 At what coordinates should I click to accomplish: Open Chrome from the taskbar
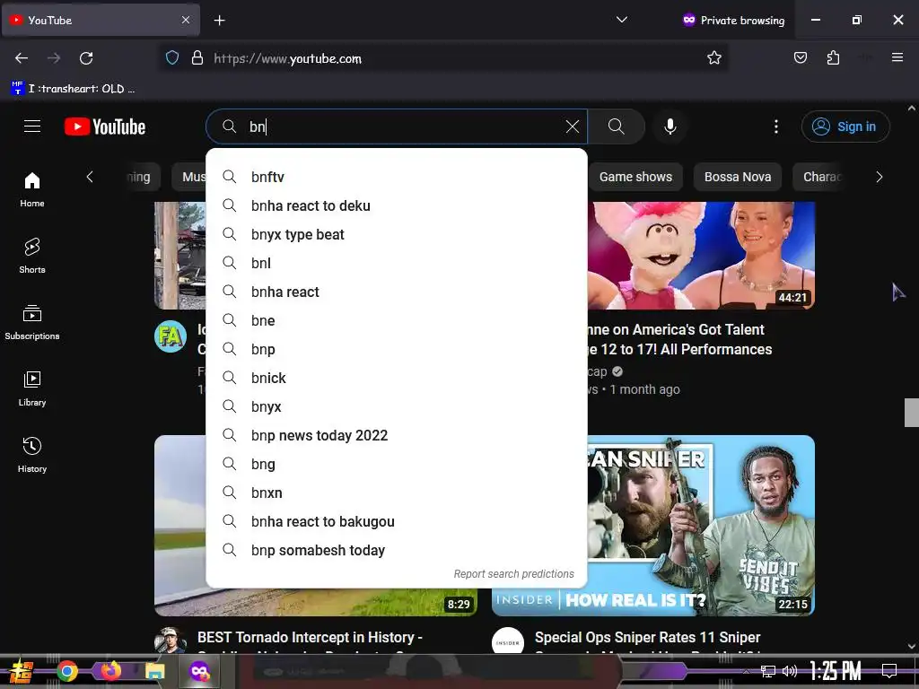(66, 671)
